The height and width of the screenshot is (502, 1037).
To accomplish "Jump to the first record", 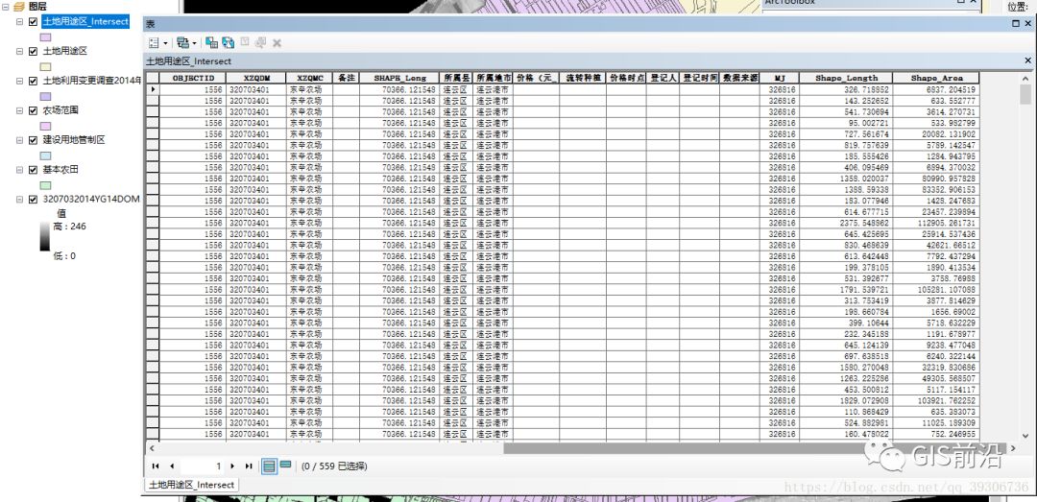I will tap(156, 466).
